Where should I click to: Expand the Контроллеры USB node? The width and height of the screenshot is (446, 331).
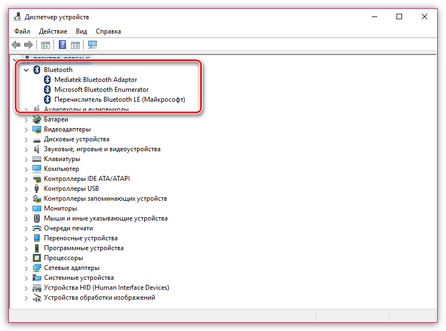(x=26, y=189)
